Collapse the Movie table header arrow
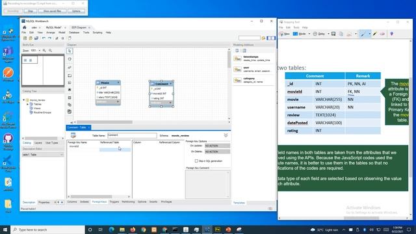The image size is (416, 234). 118,83
